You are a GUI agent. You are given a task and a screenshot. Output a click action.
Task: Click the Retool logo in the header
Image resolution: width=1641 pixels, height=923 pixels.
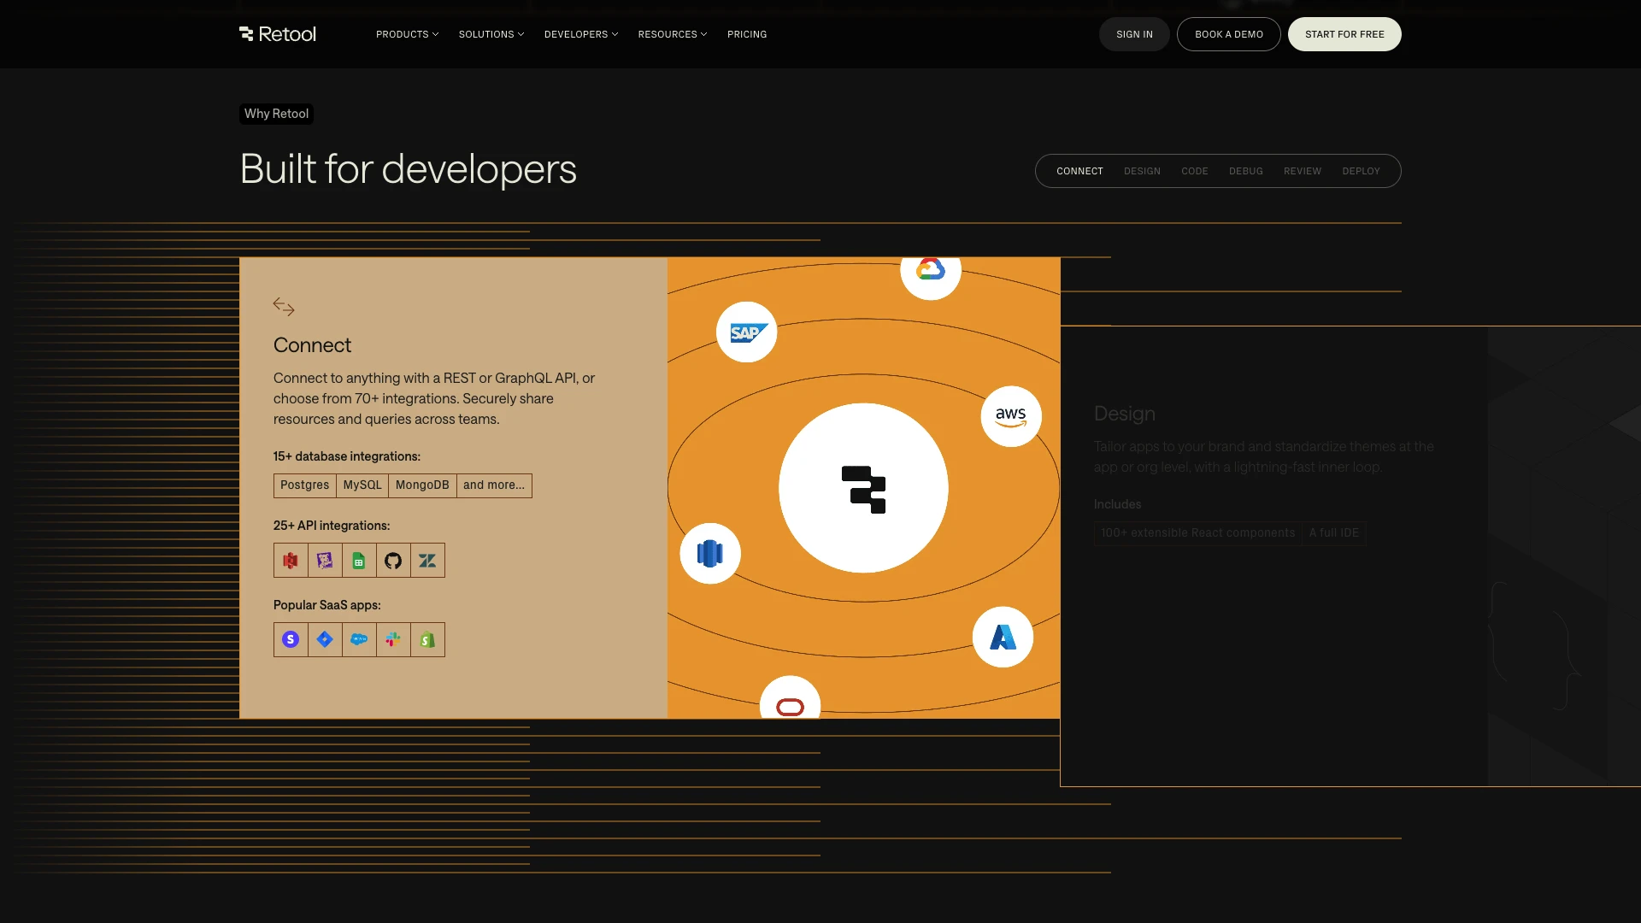(x=278, y=34)
